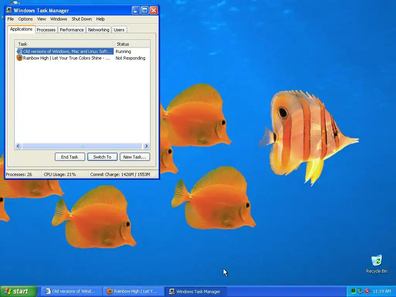Open the File menu
Screen dimensions: 396x297
click(x=10, y=19)
